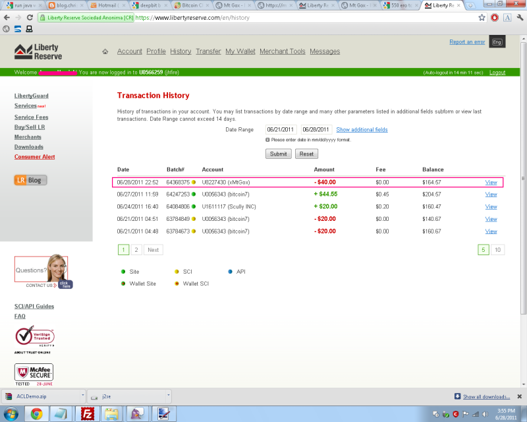
Task: Open the LR Blog badge
Action: coord(30,180)
